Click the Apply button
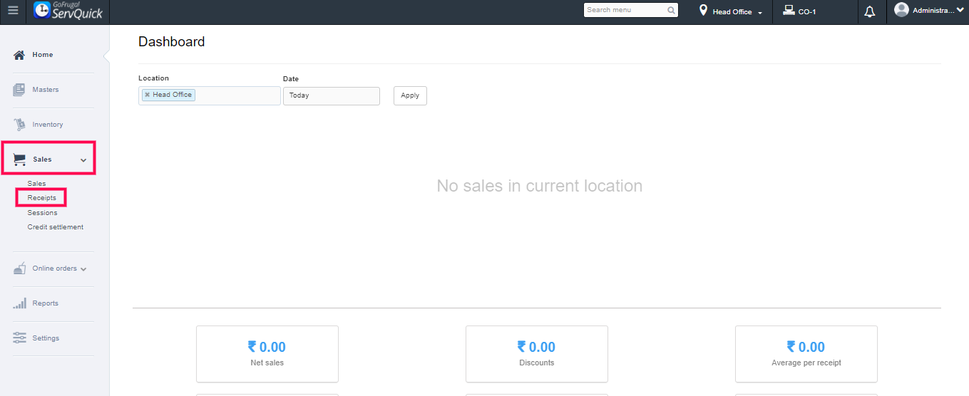Viewport: 969px width, 396px height. 410,95
